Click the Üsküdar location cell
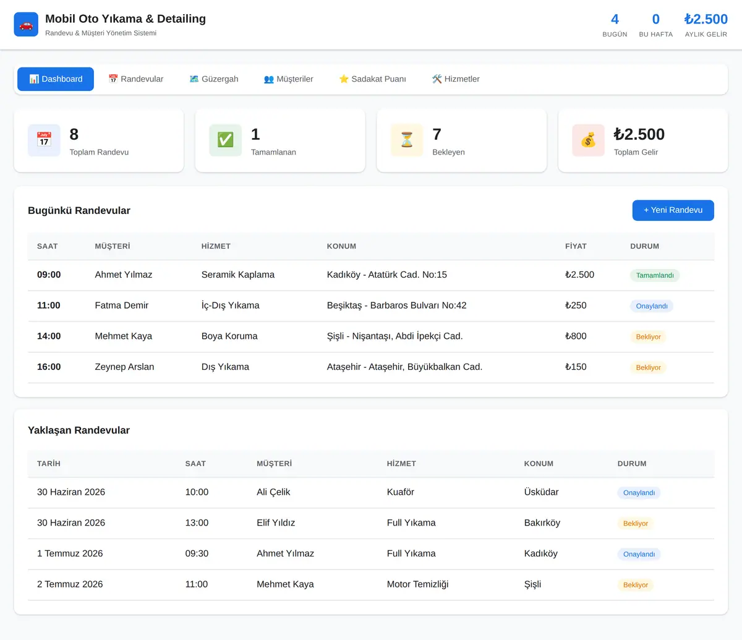This screenshot has height=640, width=742. pos(542,492)
